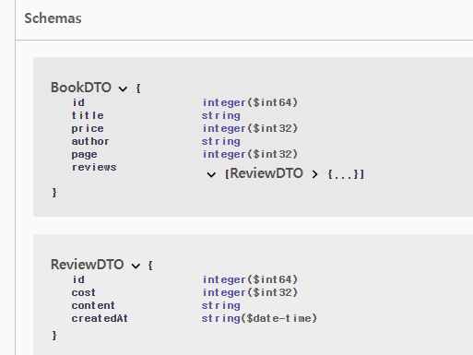The height and width of the screenshot is (355, 473).
Task: Select the 'title' property in BookDTO
Action: [x=88, y=115]
